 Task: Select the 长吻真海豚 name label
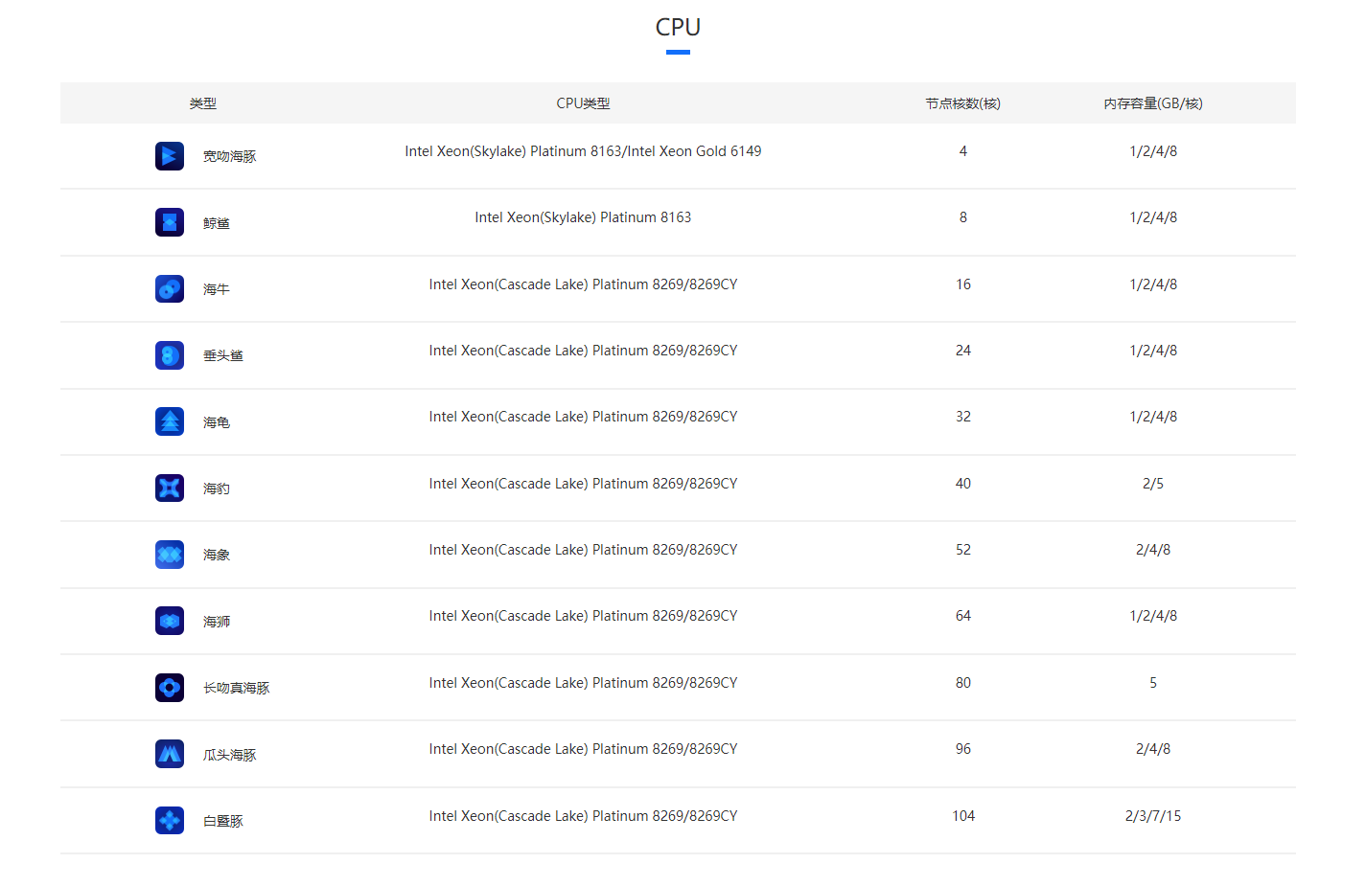click(x=236, y=688)
